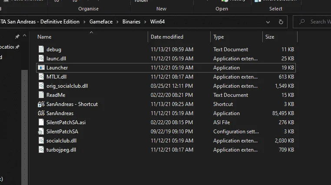This screenshot has height=185, width=331.
Task: Select the turbojpeg.dll file name
Action: pyautogui.click(x=61, y=149)
